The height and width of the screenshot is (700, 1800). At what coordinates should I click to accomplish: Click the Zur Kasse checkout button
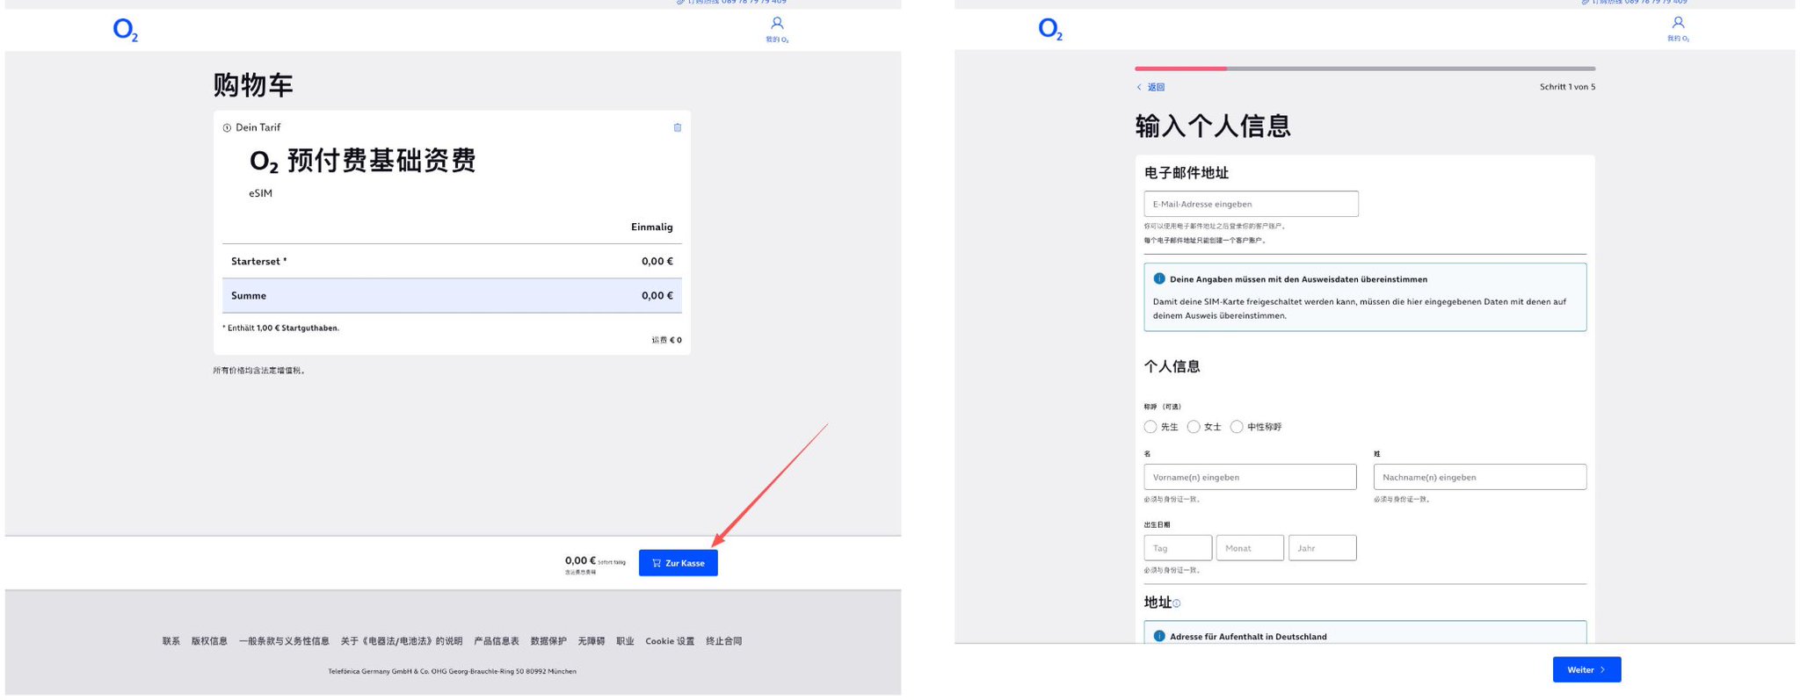tap(678, 563)
